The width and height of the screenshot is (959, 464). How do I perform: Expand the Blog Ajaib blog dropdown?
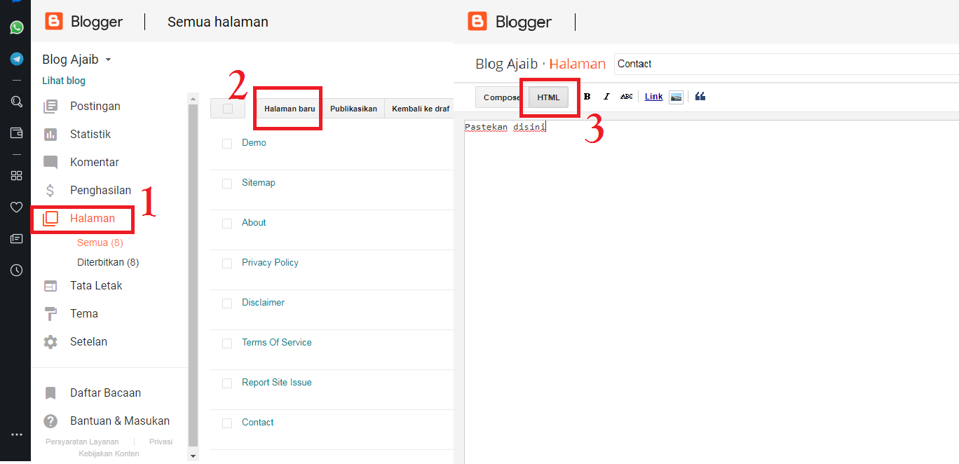pos(108,60)
